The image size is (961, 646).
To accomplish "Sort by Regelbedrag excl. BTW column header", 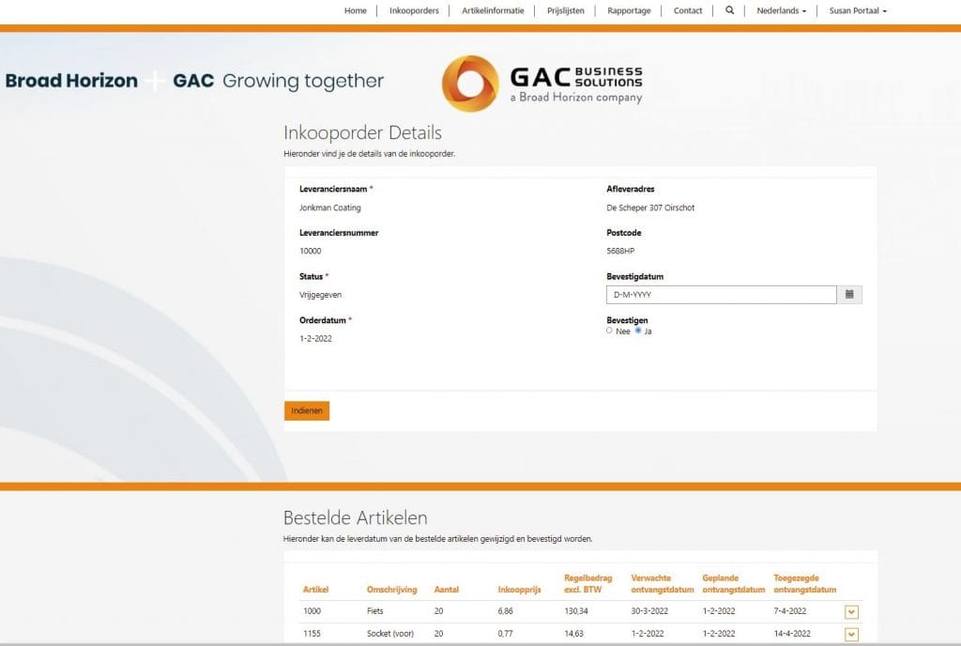I will coord(587,583).
